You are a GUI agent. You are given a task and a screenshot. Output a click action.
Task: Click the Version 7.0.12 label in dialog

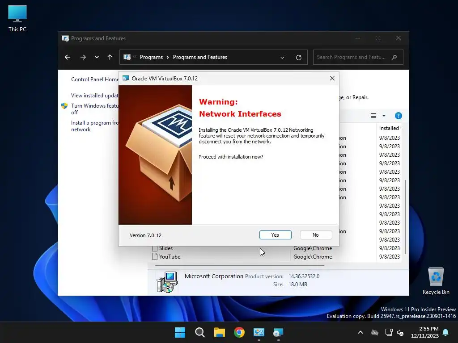(x=146, y=235)
